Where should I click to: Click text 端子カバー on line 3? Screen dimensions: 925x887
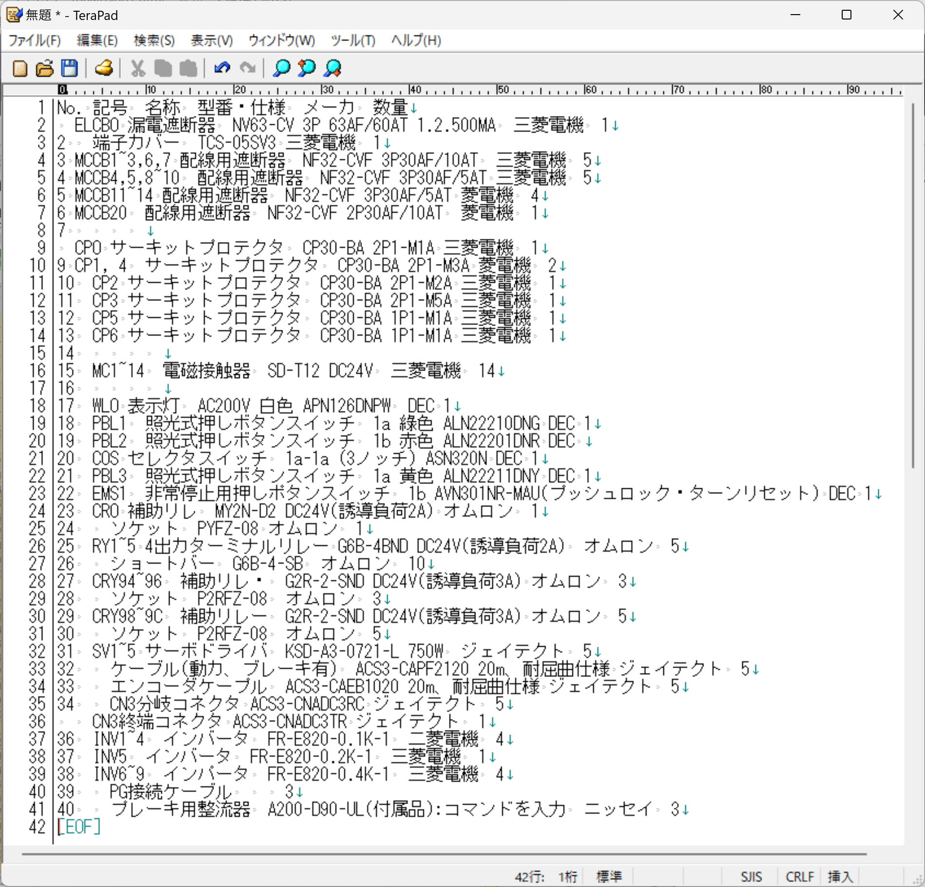(136, 142)
